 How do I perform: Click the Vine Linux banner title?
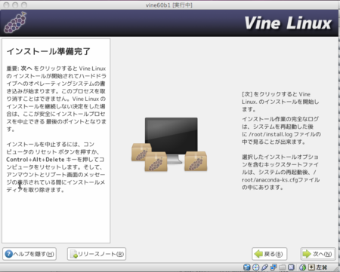tap(288, 23)
